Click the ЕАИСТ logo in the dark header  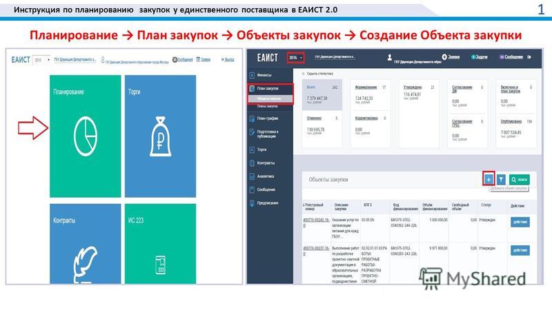point(267,57)
